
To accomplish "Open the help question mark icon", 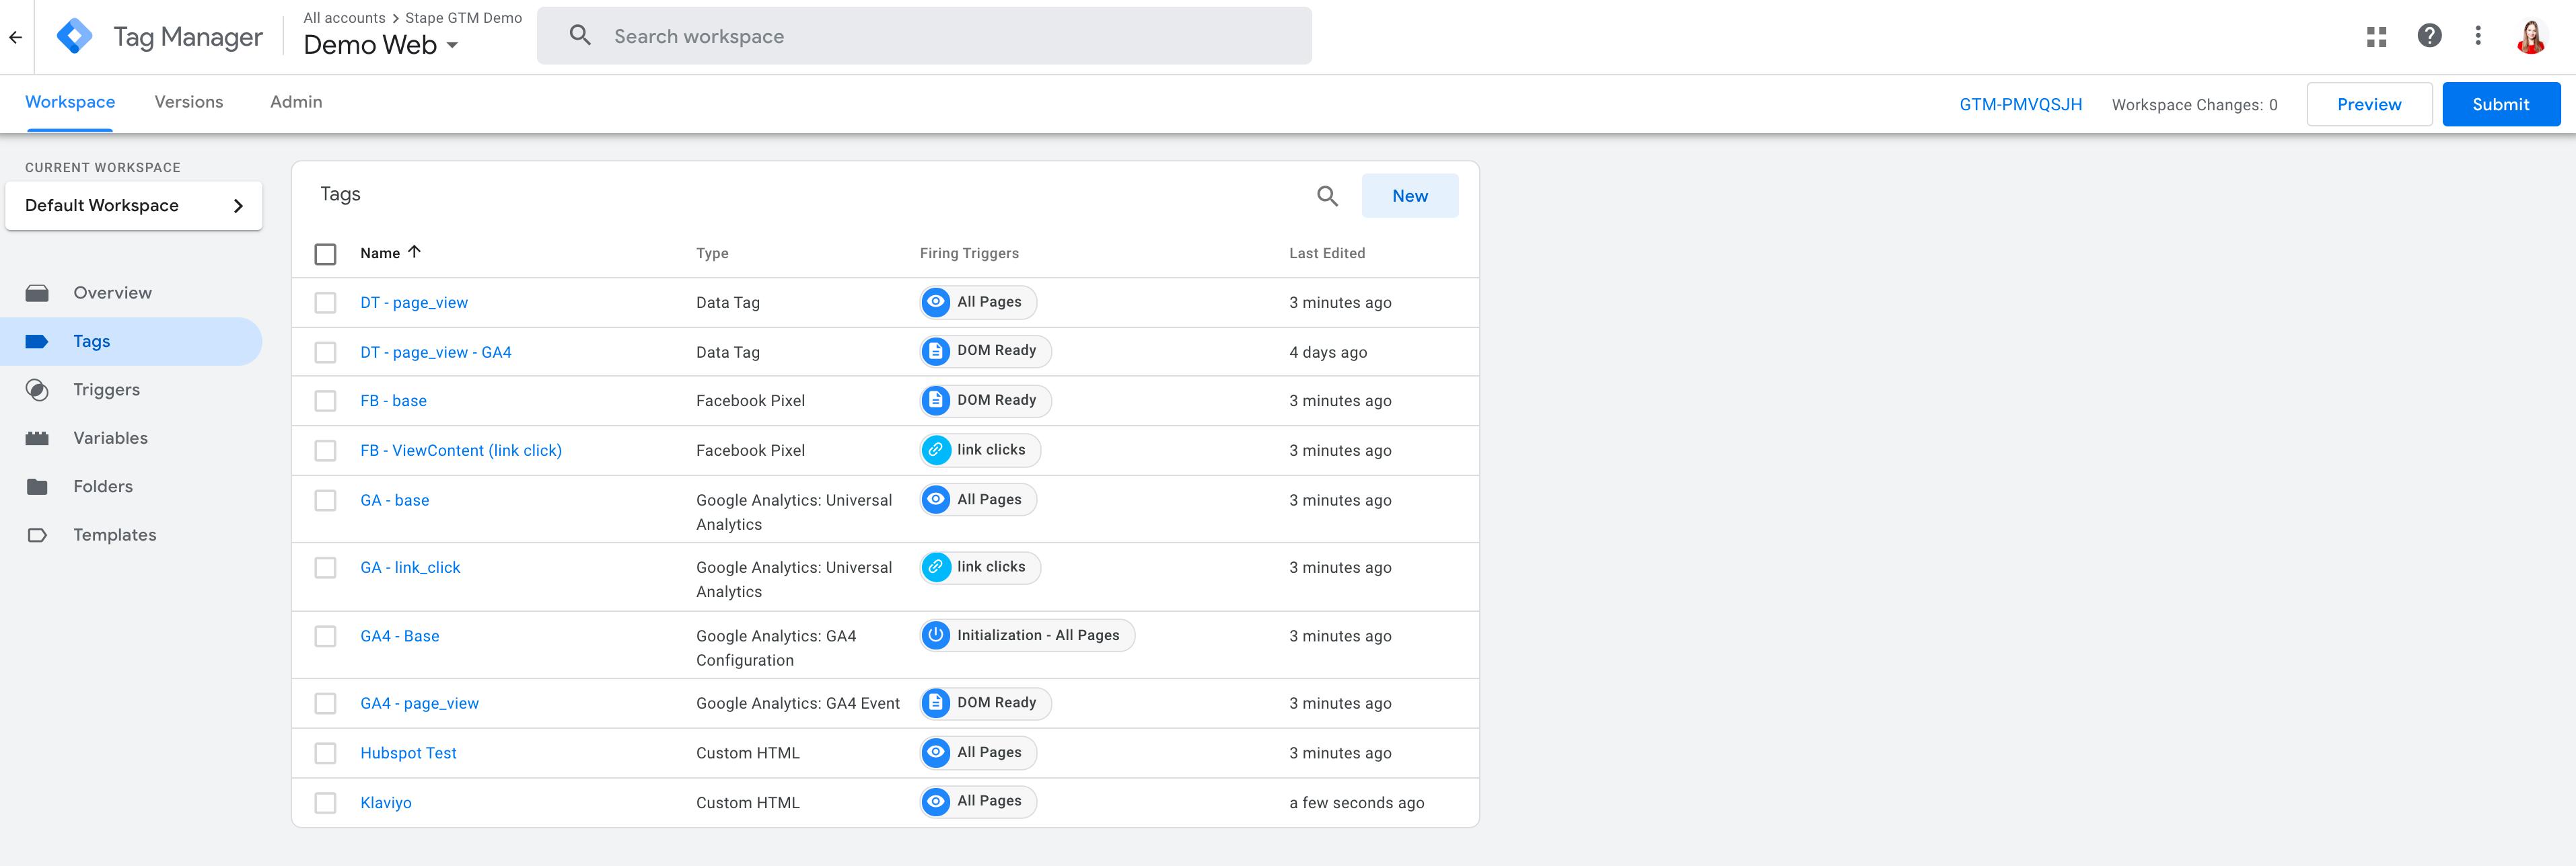I will click(x=2429, y=36).
